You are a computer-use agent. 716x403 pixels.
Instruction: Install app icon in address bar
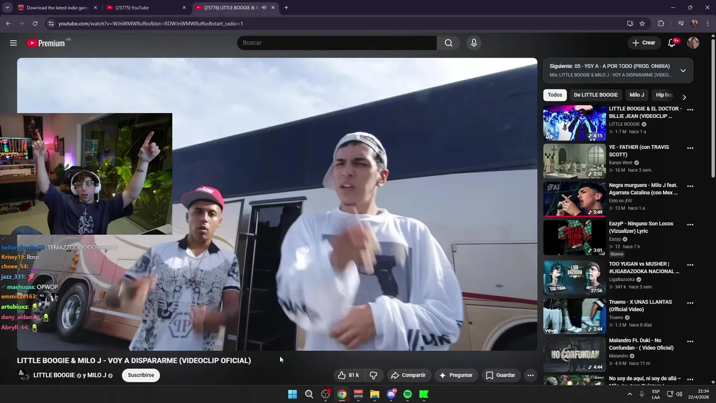pos(630,24)
